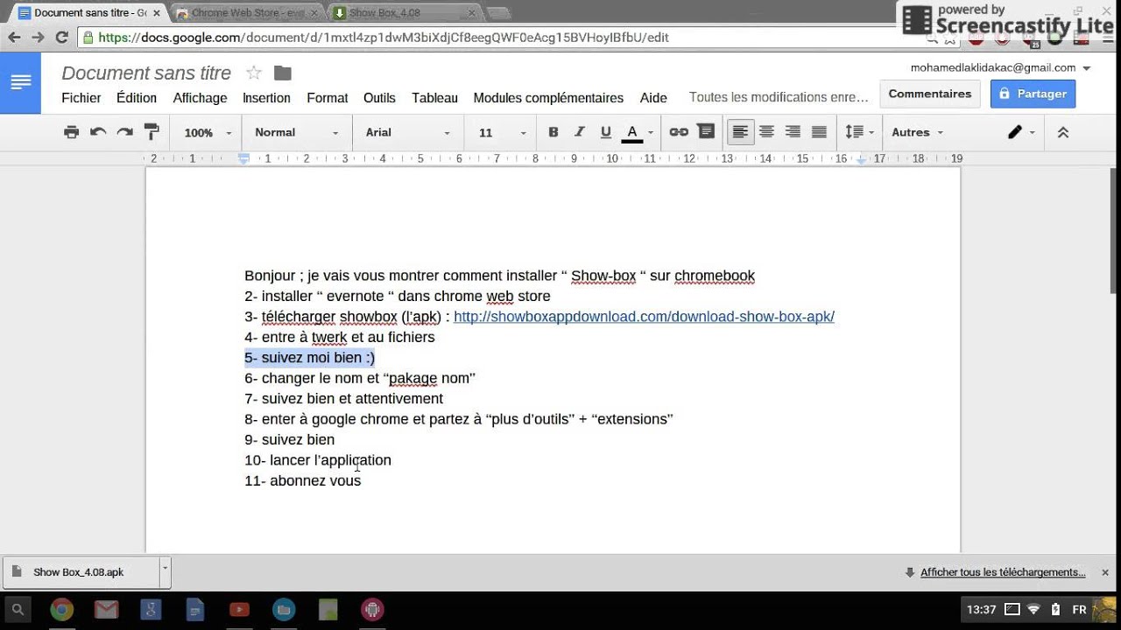Open the Aide menu
This screenshot has width=1121, height=630.
coord(653,98)
